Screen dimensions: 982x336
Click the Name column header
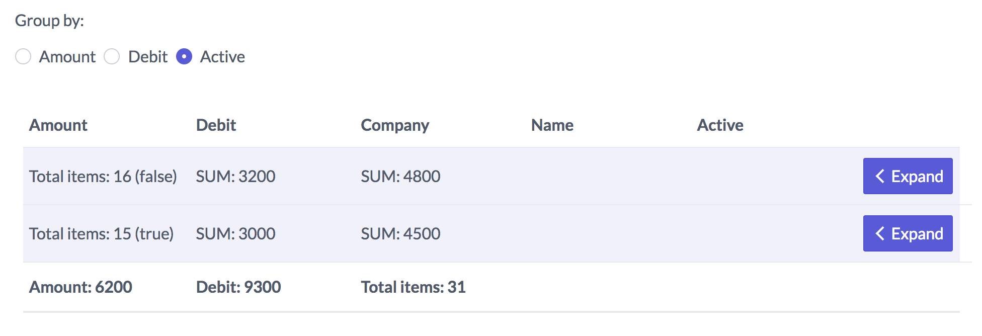(552, 125)
